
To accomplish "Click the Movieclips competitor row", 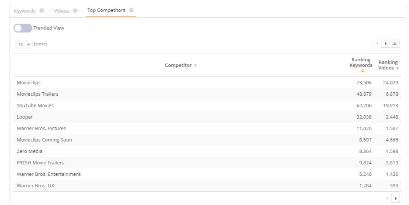I will (x=29, y=83).
